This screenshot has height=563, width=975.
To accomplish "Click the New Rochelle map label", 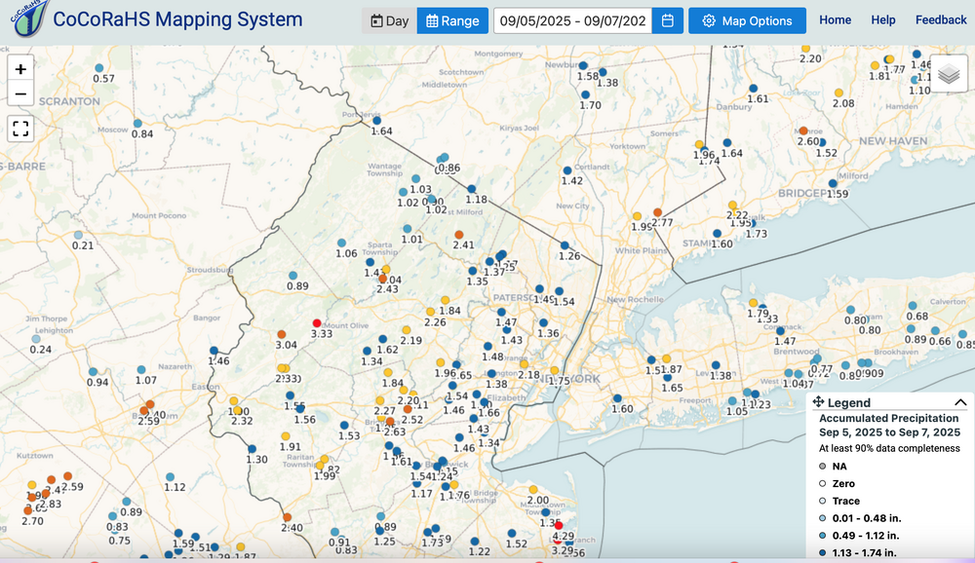I will [x=635, y=300].
